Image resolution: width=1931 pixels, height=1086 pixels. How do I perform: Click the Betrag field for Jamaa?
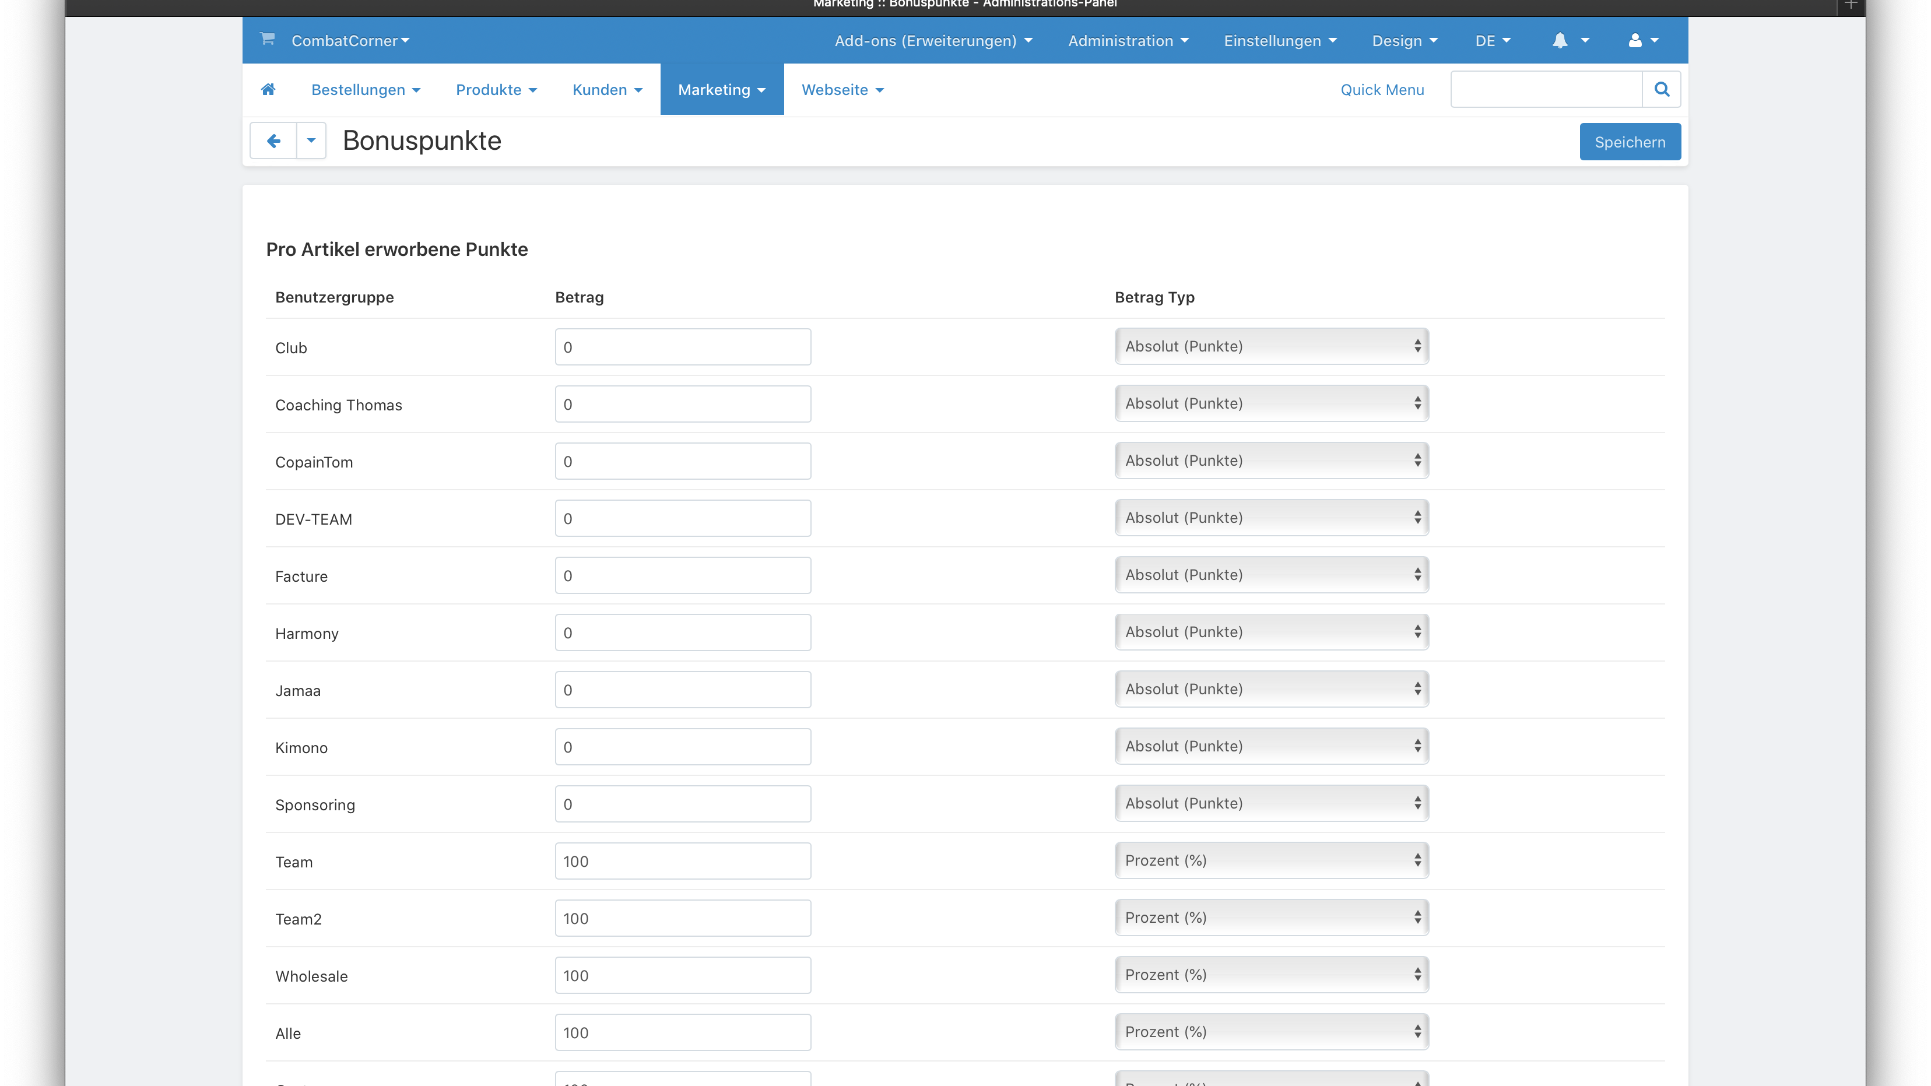coord(683,690)
